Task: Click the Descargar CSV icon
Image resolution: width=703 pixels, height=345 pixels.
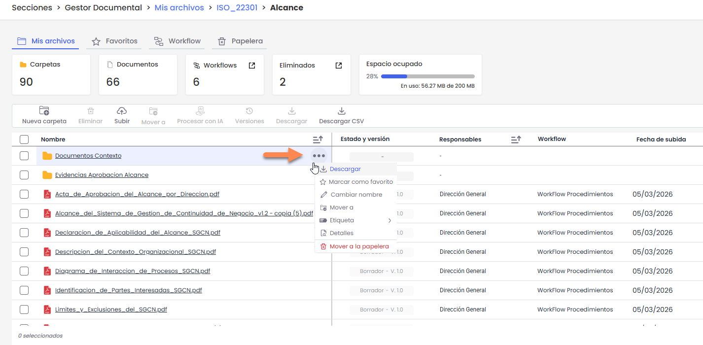Action: coord(341,111)
